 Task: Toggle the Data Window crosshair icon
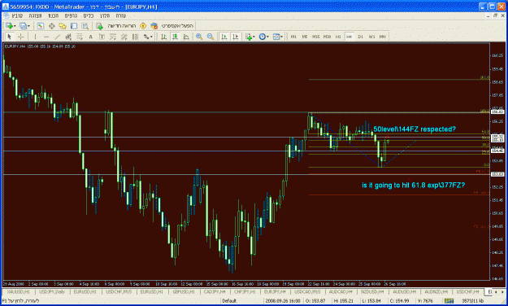(x=51, y=25)
